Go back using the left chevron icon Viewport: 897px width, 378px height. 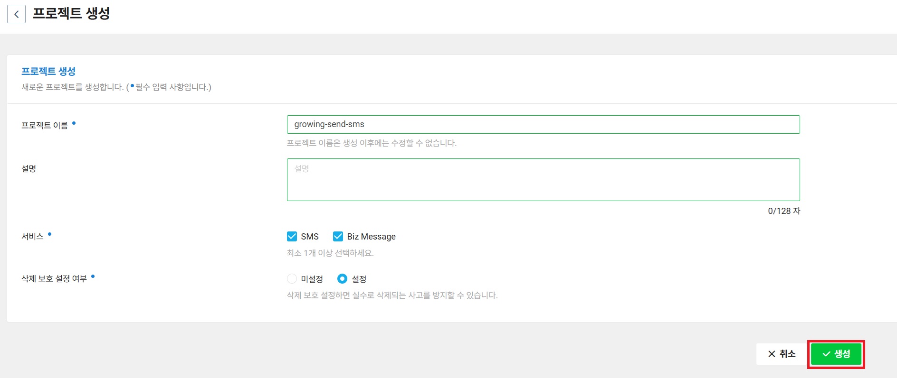(x=16, y=14)
